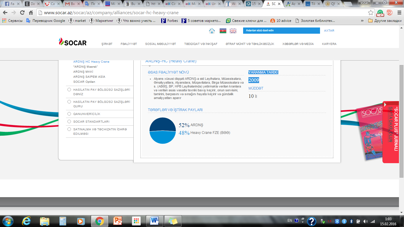This screenshot has height=227, width=404.
Task: Open Windows Explorer from taskbar
Action: pyautogui.click(x=45, y=221)
